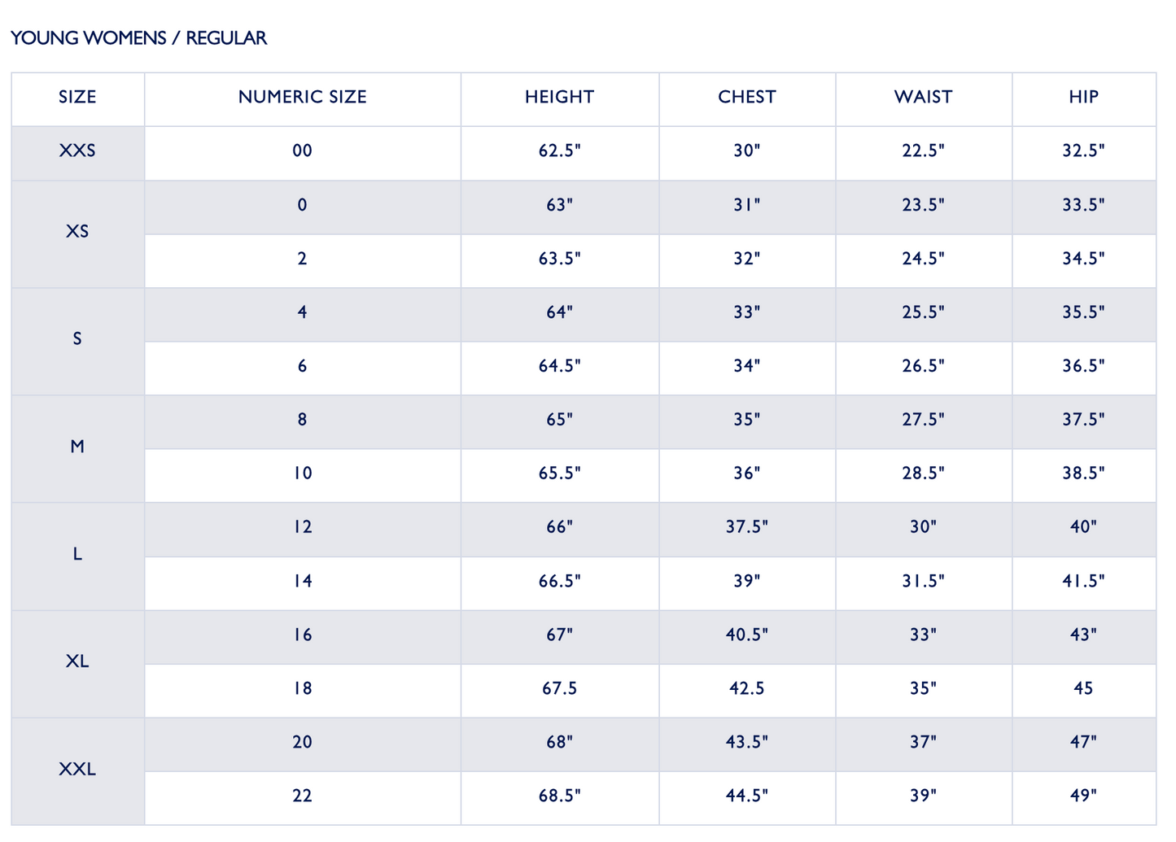Click numeric size 00 cell
This screenshot has height=842, width=1176.
pos(303,153)
